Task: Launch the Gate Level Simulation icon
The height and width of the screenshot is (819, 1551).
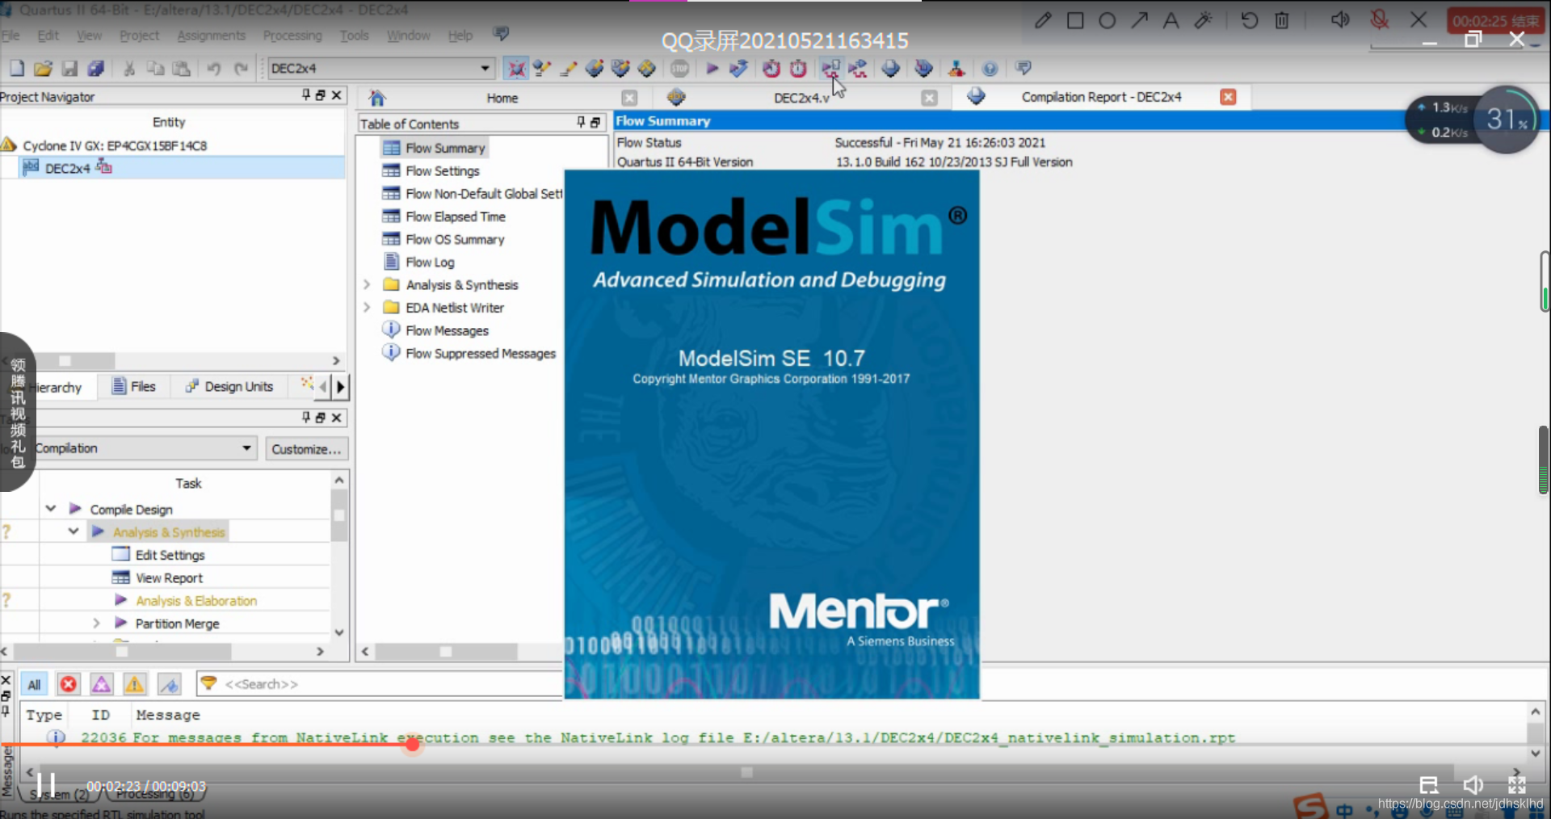Action: (x=858, y=69)
